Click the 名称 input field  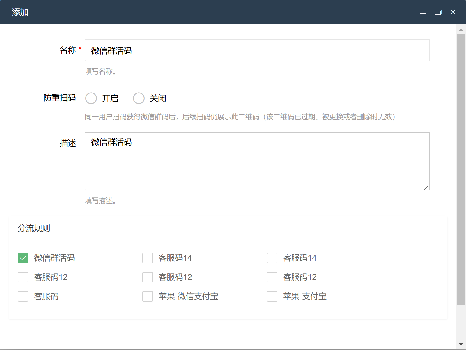point(257,50)
